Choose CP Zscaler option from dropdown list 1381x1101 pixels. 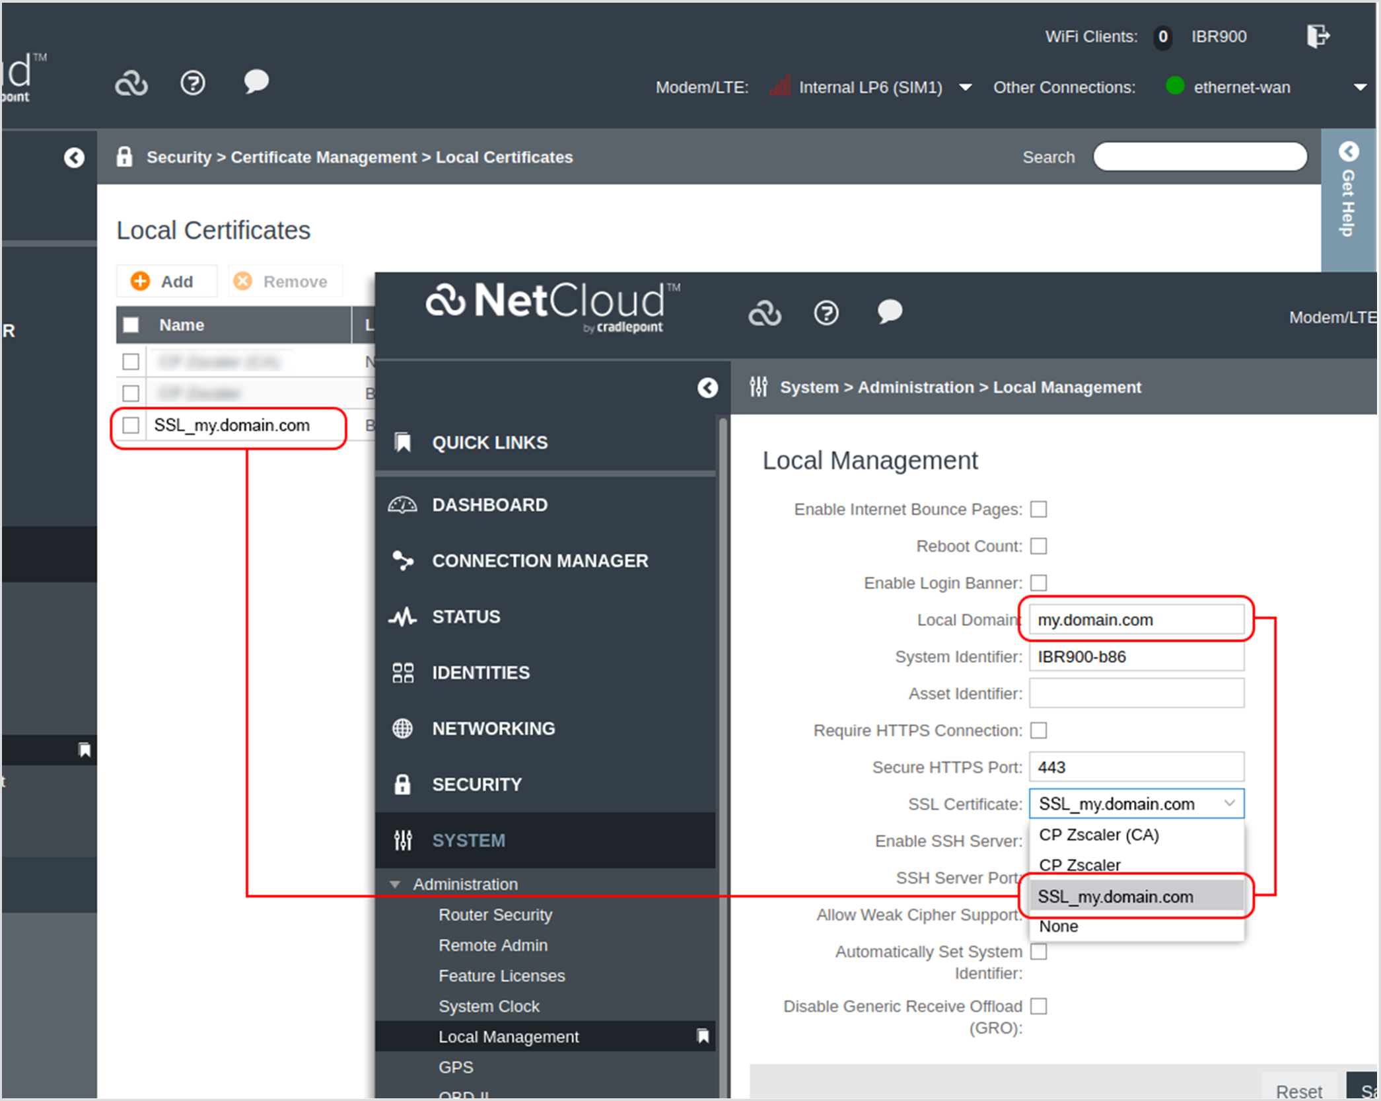(1137, 865)
